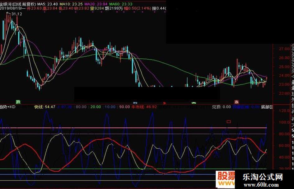Click the green 20.00 indicator parameter
This screenshot has height=189, width=294.
pos(96,107)
